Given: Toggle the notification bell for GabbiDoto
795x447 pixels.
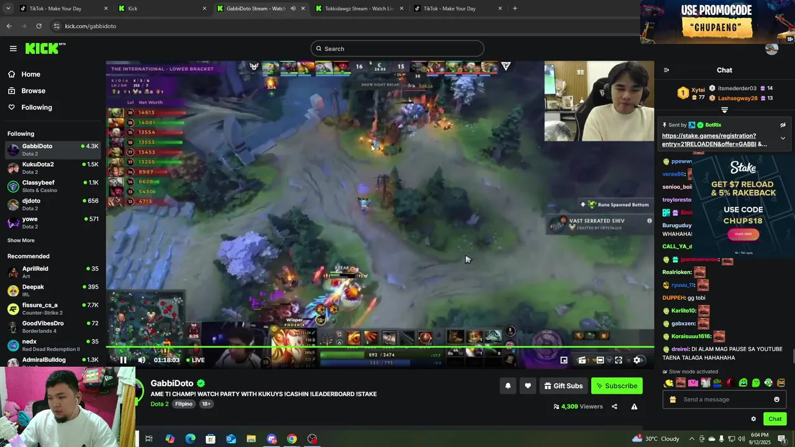Looking at the screenshot, I should pyautogui.click(x=507, y=386).
